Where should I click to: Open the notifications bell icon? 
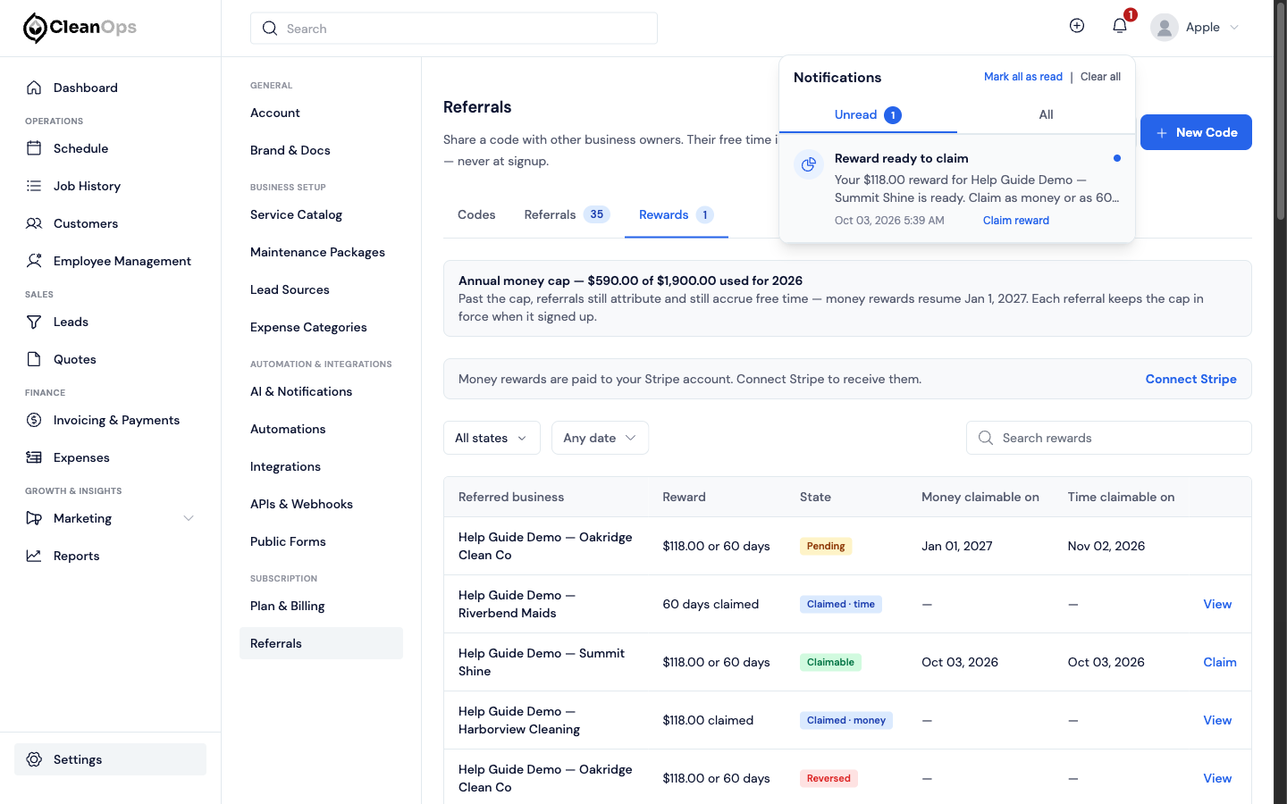coord(1120,26)
